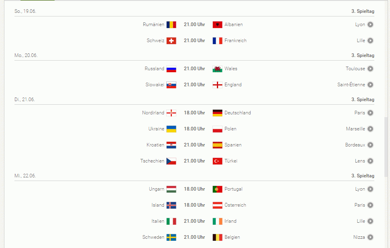Click the Wales dragon flag icon

click(x=217, y=69)
